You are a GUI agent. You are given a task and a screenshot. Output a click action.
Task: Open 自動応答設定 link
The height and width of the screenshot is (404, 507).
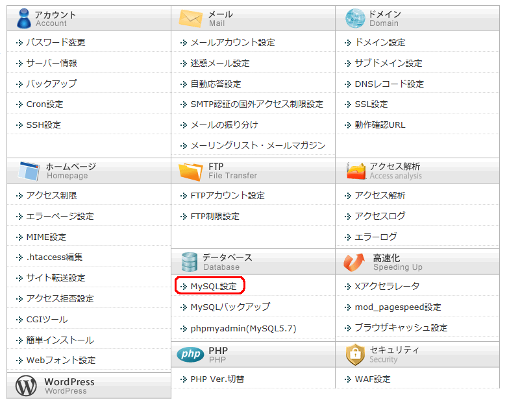pyautogui.click(x=216, y=84)
